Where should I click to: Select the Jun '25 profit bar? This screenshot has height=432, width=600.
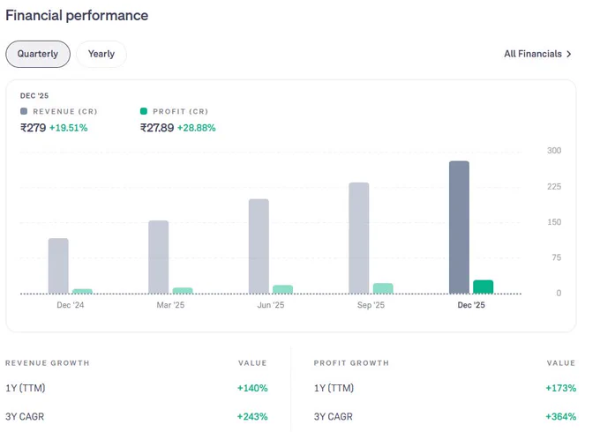(282, 289)
